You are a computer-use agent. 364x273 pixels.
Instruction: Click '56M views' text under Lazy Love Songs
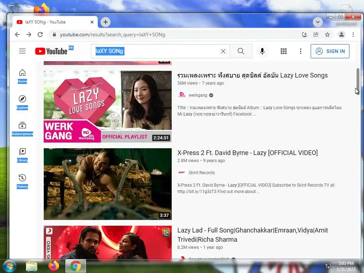[188, 83]
